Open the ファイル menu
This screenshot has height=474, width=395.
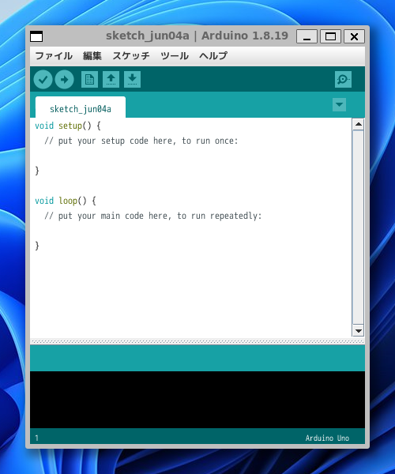point(54,56)
